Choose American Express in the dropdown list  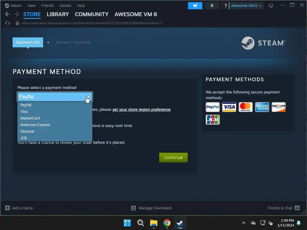pos(55,125)
